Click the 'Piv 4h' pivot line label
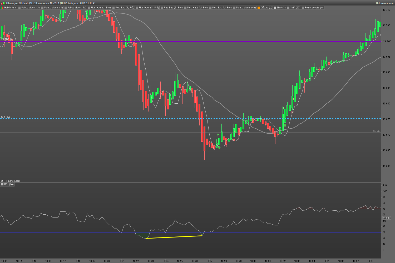Image resolution: width=395 pixels, height=263 pixels. pos(376,131)
